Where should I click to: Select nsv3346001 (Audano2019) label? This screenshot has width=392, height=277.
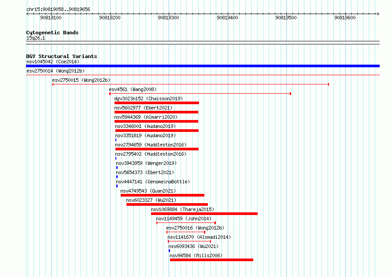tap(145, 126)
